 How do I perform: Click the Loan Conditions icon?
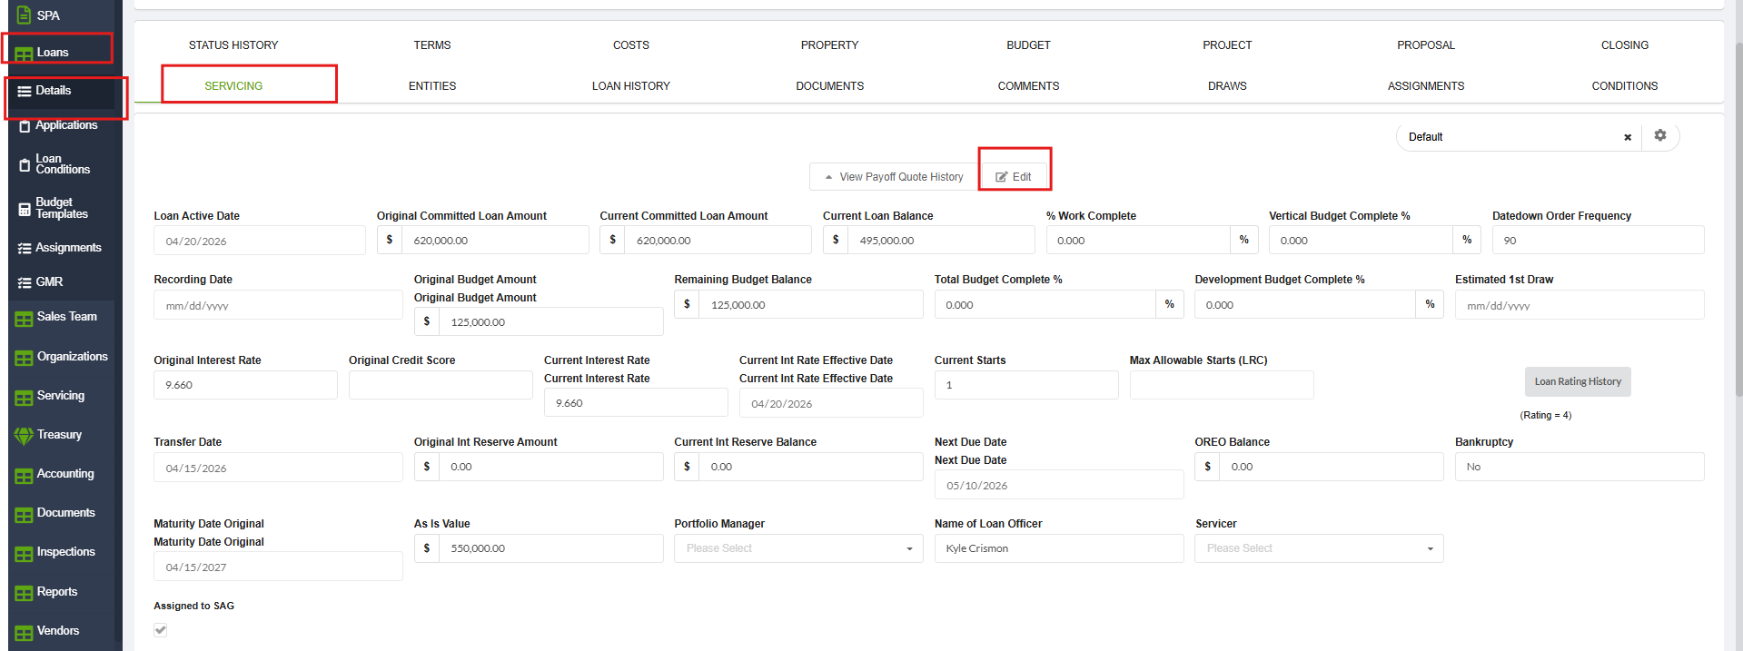25,165
